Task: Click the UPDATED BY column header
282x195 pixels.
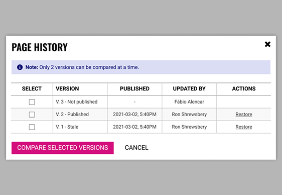Action: pyautogui.click(x=189, y=88)
